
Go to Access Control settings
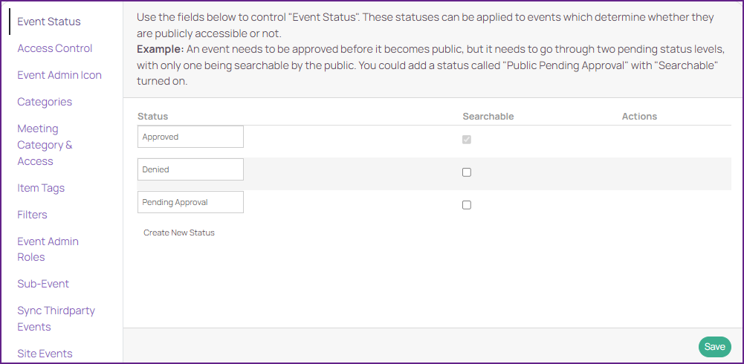[54, 48]
